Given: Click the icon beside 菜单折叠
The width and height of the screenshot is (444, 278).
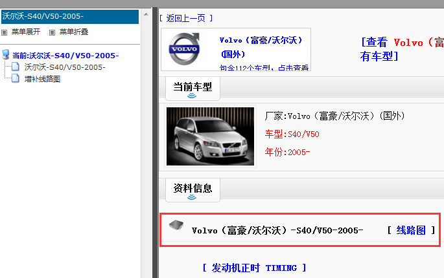Looking at the screenshot, I should pos(52,32).
